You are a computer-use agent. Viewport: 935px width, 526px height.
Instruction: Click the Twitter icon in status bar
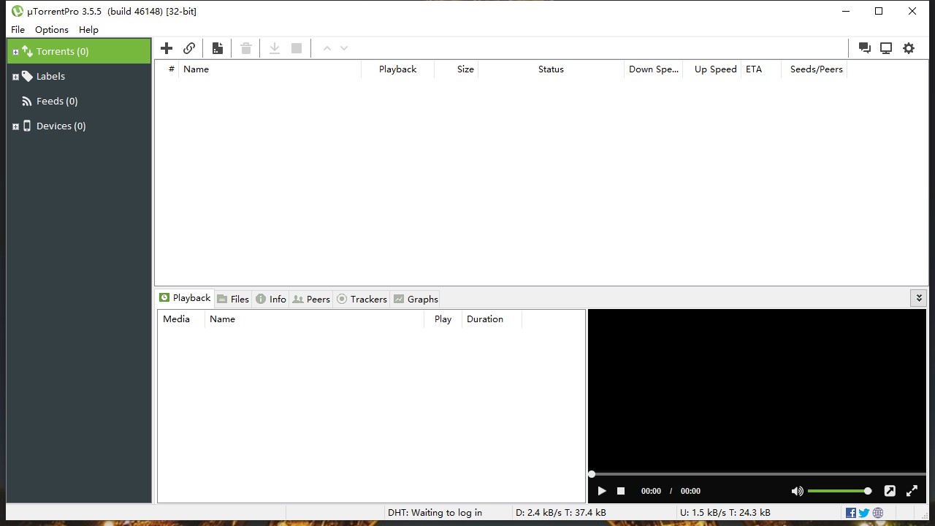[864, 513]
